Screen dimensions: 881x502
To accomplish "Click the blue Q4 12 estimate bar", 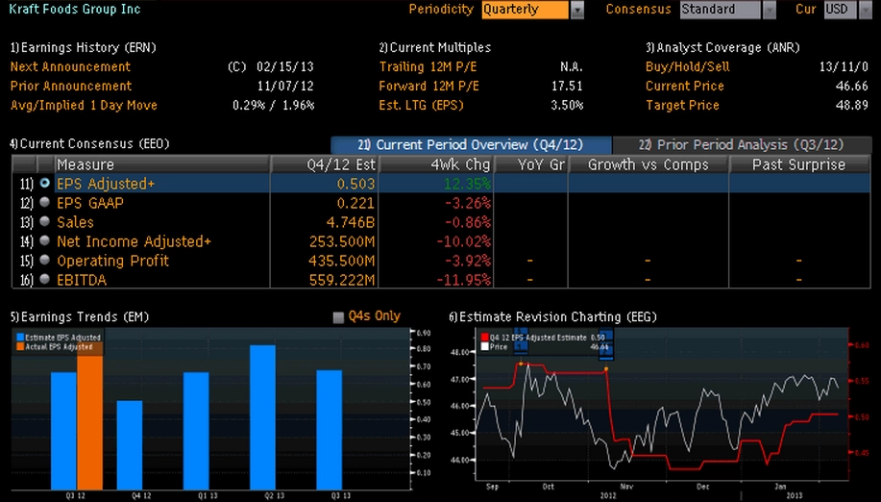I will coord(130,445).
